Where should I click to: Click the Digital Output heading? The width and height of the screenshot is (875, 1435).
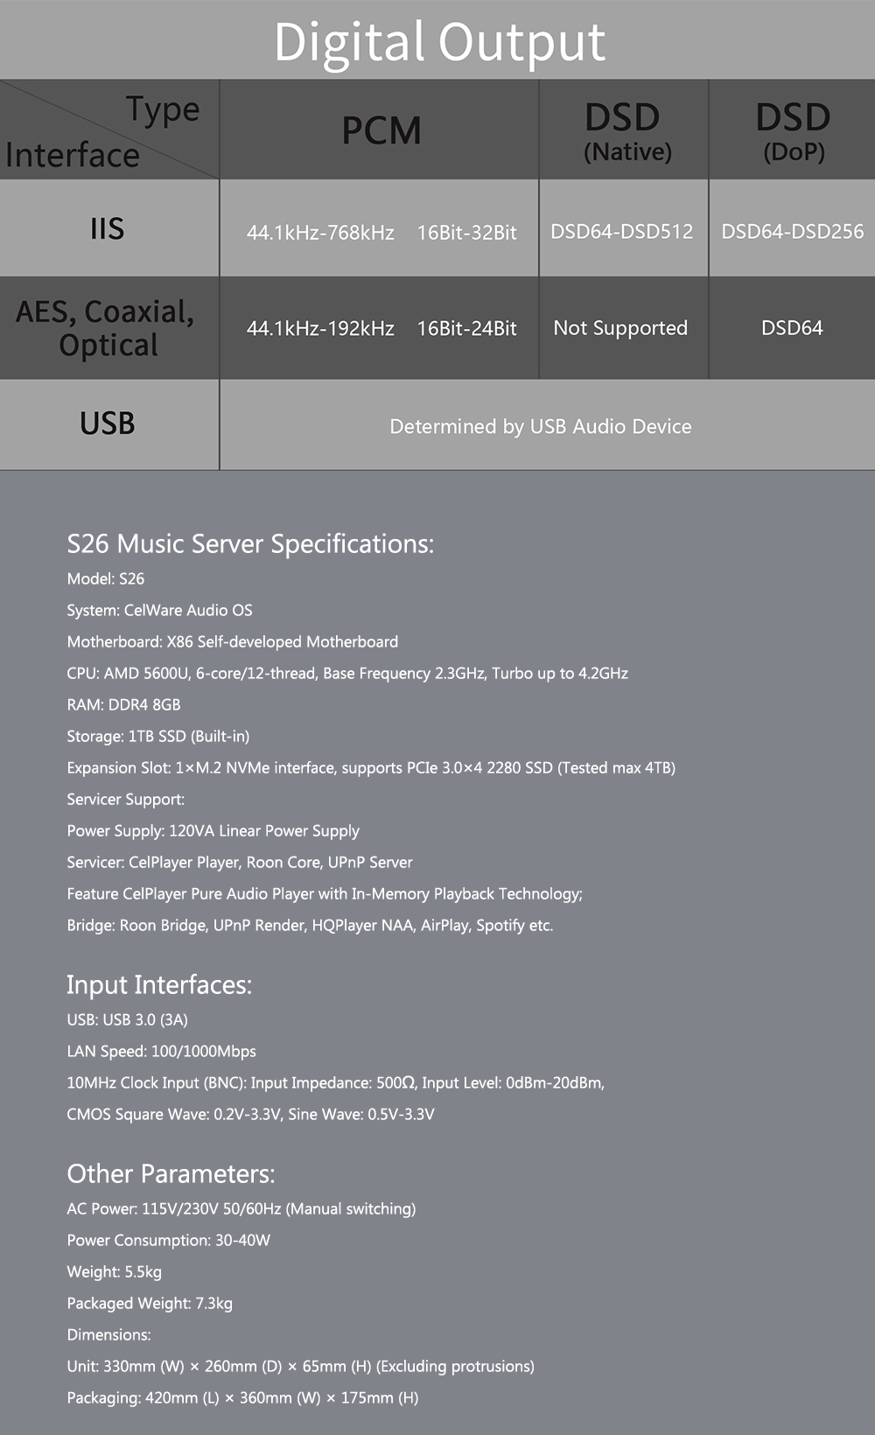point(439,41)
